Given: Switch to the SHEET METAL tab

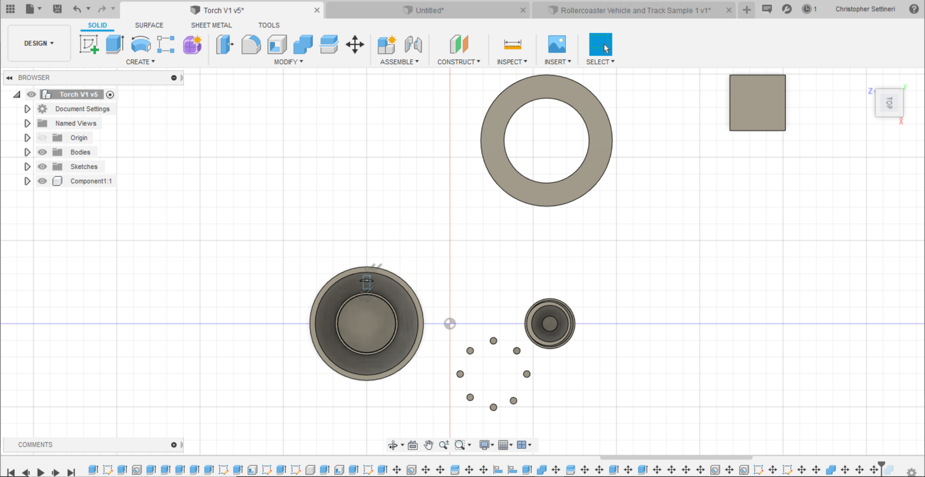Looking at the screenshot, I should [x=211, y=25].
